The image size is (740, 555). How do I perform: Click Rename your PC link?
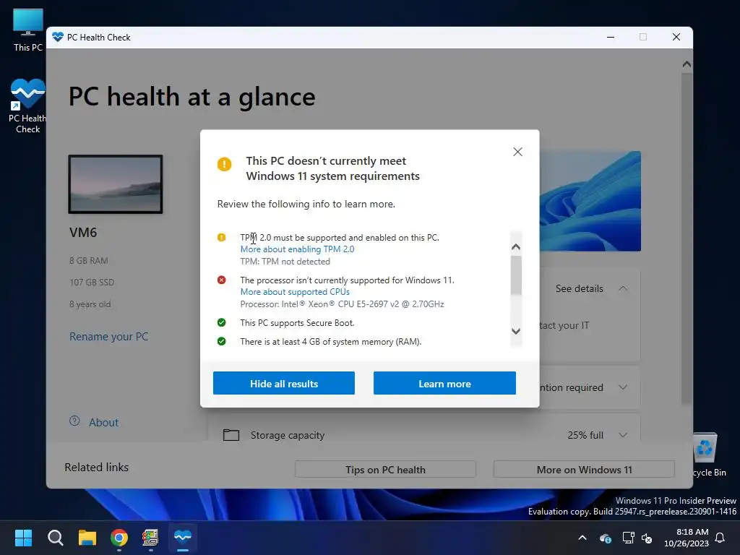pyautogui.click(x=109, y=337)
